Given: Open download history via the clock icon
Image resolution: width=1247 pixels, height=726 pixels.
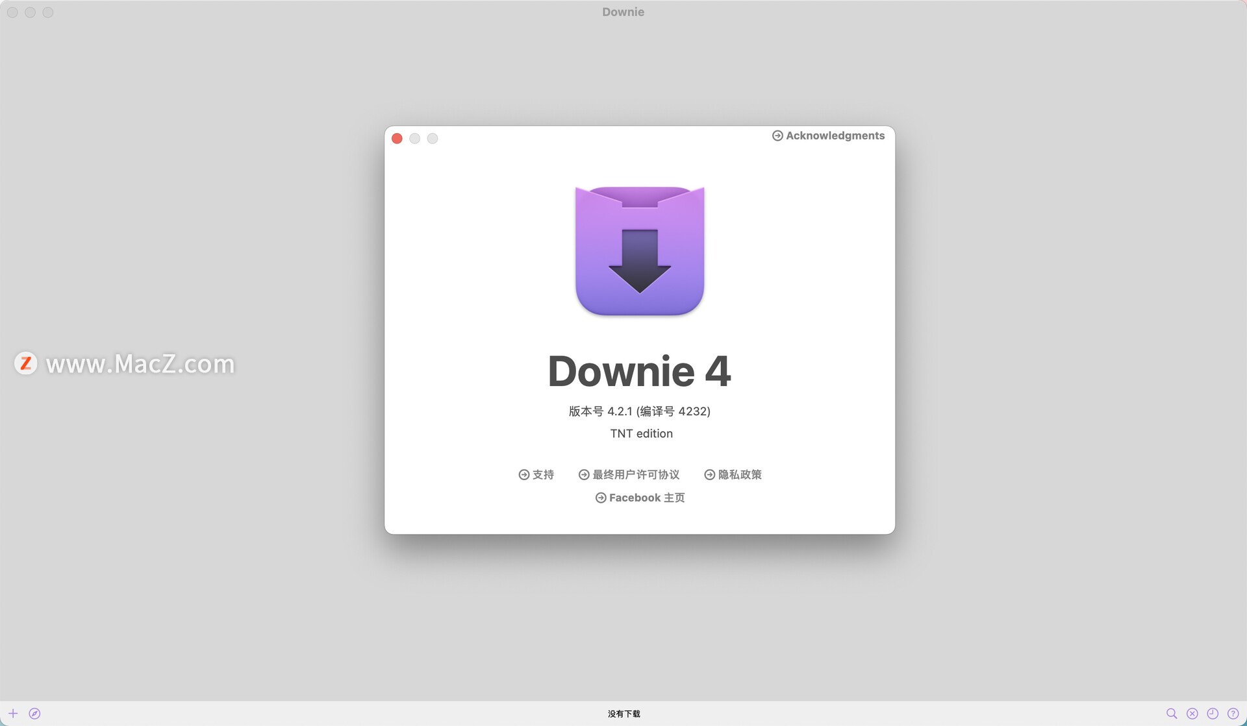Looking at the screenshot, I should (1213, 713).
